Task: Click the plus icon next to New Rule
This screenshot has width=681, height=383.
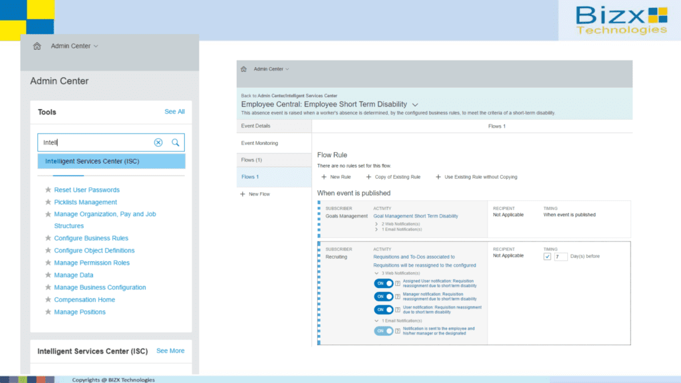Action: coord(324,177)
